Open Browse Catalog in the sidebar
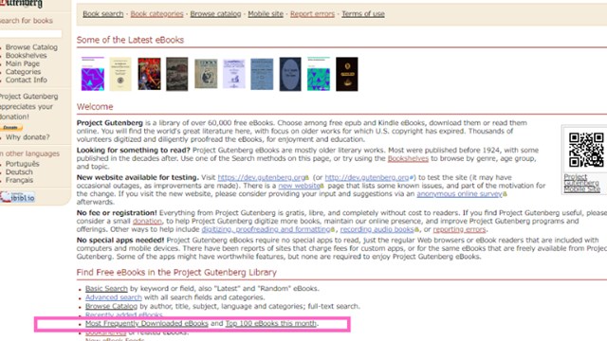 [31, 47]
